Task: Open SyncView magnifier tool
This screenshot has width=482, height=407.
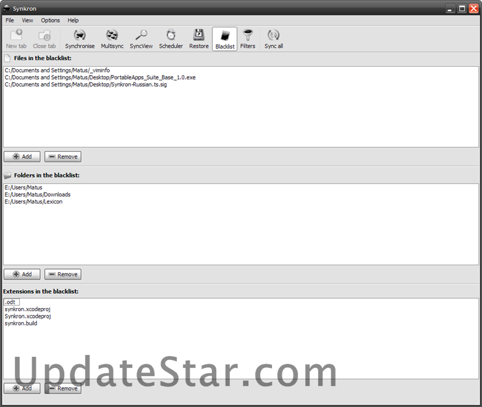Action: 141,39
